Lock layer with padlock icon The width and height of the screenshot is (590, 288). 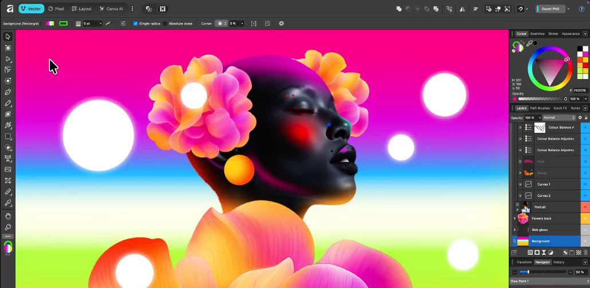coord(586,118)
